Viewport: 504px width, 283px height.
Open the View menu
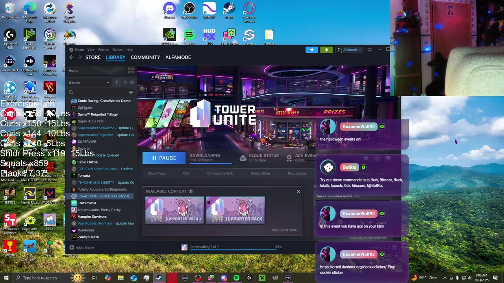(x=91, y=50)
